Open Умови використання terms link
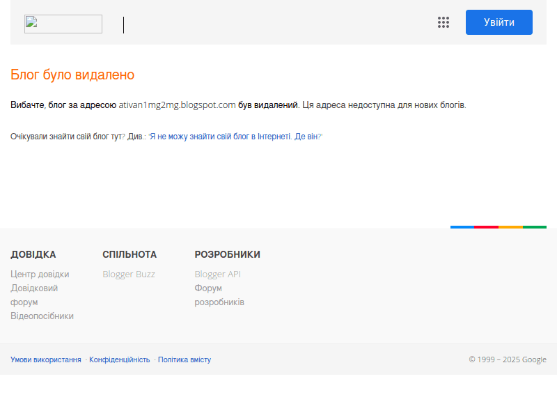The height and width of the screenshot is (418, 557). click(x=46, y=359)
